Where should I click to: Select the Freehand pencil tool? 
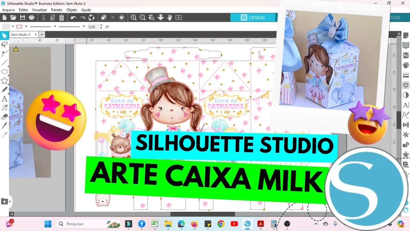[x=4, y=90]
